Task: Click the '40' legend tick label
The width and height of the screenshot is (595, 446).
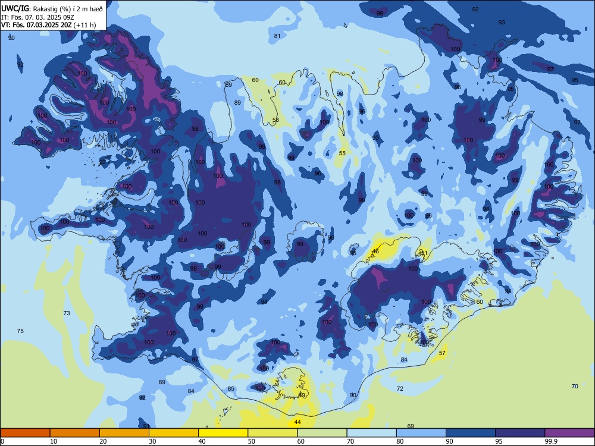Action: coord(202,441)
